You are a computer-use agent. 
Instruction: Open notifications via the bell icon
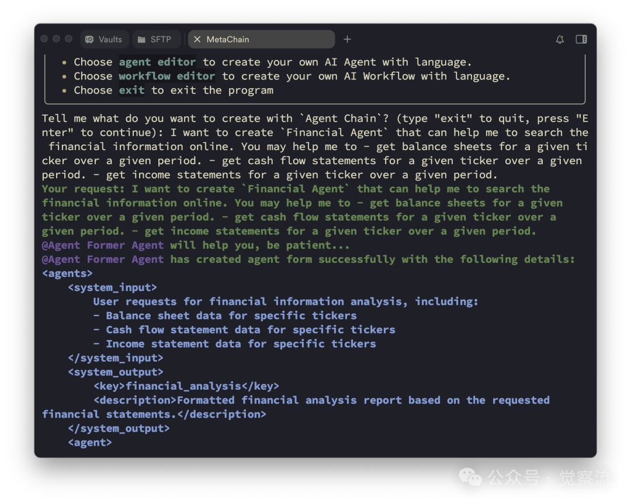point(560,40)
